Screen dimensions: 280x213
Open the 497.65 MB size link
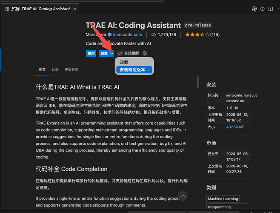click(235, 127)
